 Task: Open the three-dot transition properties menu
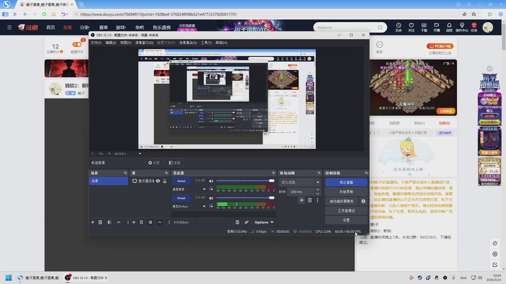pos(318,200)
